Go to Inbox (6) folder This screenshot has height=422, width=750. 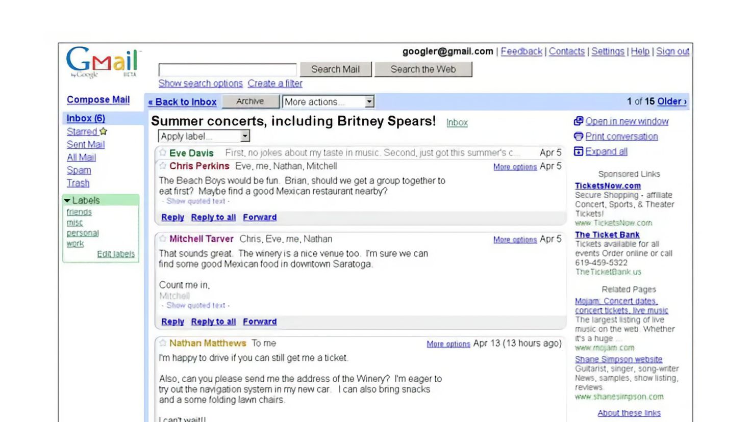[86, 118]
